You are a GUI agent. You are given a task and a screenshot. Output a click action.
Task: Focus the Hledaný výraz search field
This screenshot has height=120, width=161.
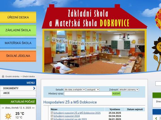(88, 93)
